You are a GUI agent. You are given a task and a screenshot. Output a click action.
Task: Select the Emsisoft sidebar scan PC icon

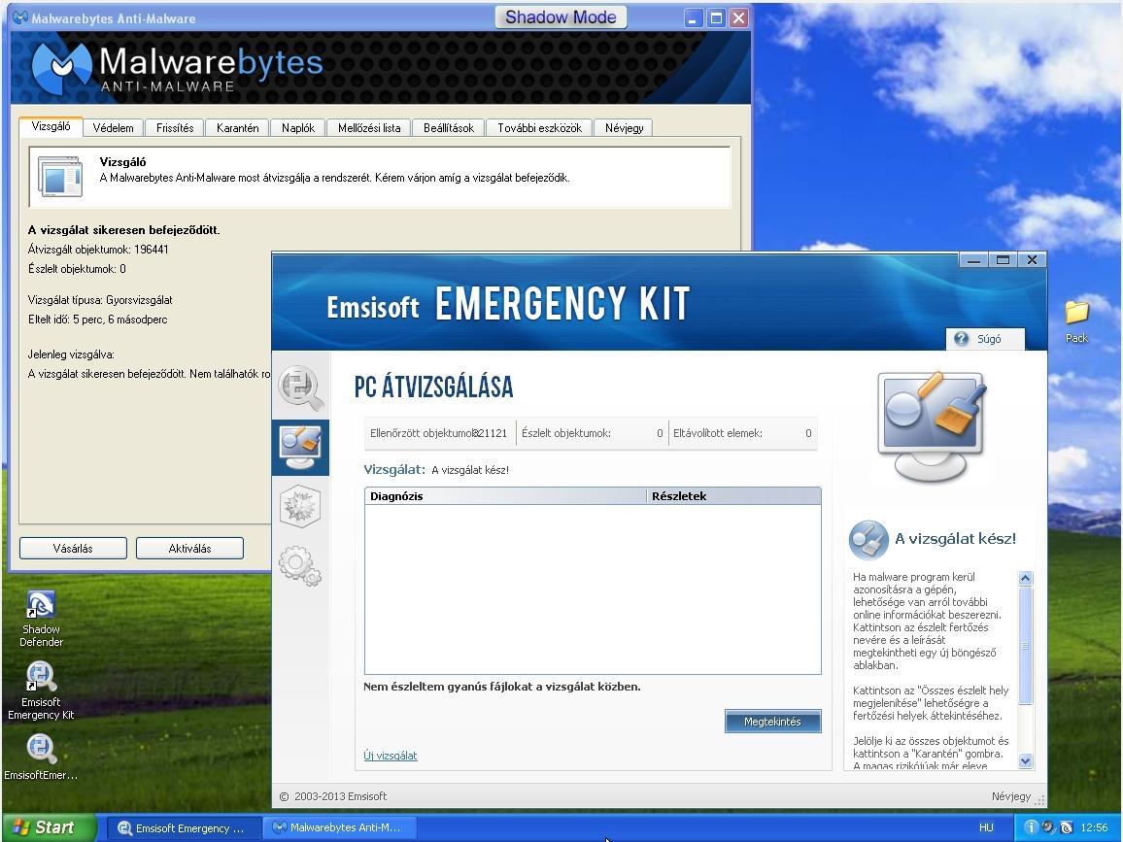tap(301, 448)
